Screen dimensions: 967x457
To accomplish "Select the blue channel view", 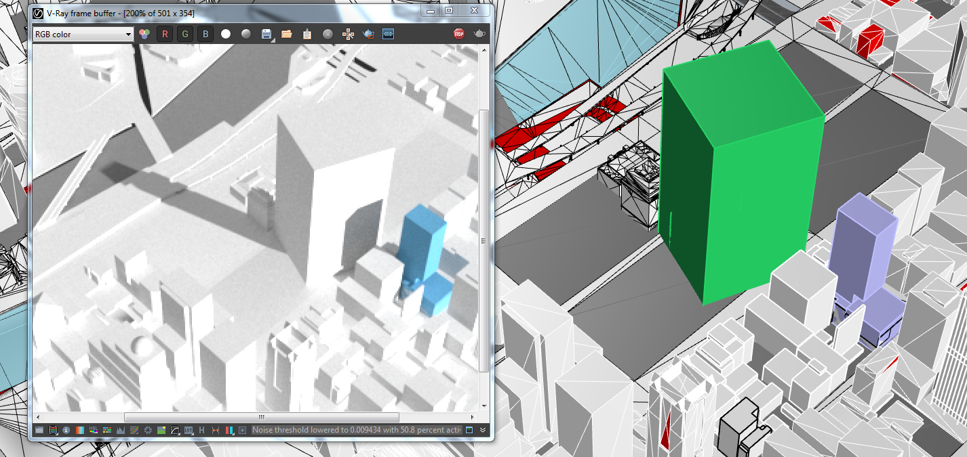I will 205,34.
